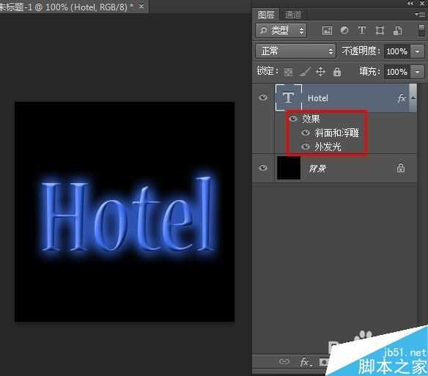Viewport: 428px width, 376px height.
Task: Filter layers by smart object icon
Action: click(x=397, y=30)
